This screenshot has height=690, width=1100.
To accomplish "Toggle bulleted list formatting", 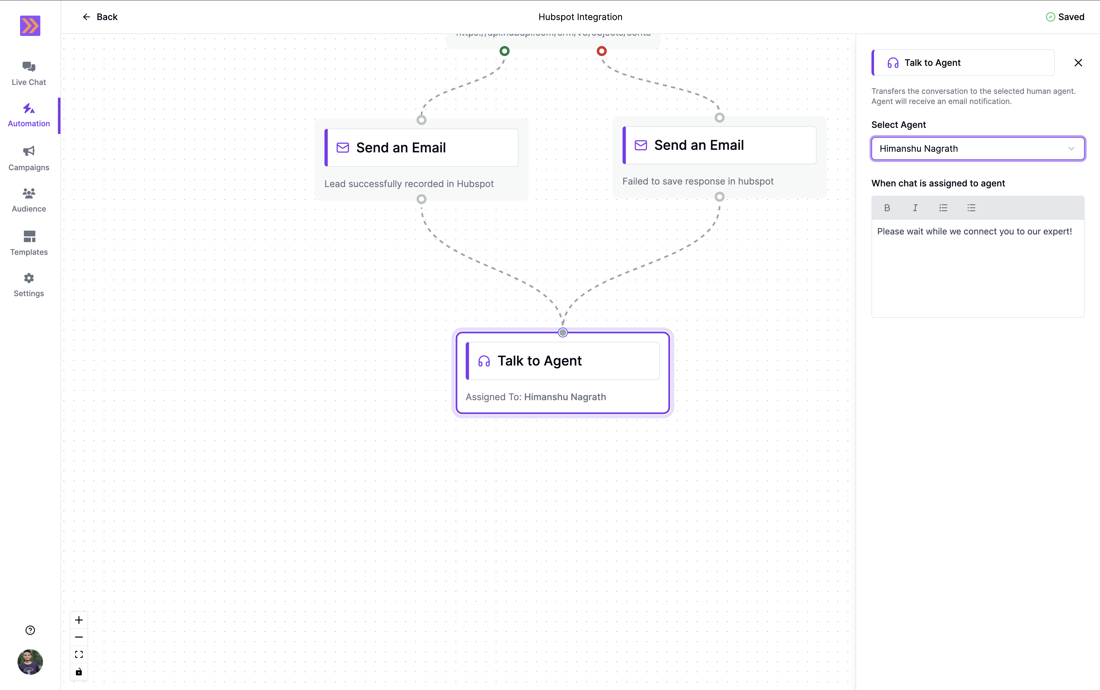I will pos(971,208).
